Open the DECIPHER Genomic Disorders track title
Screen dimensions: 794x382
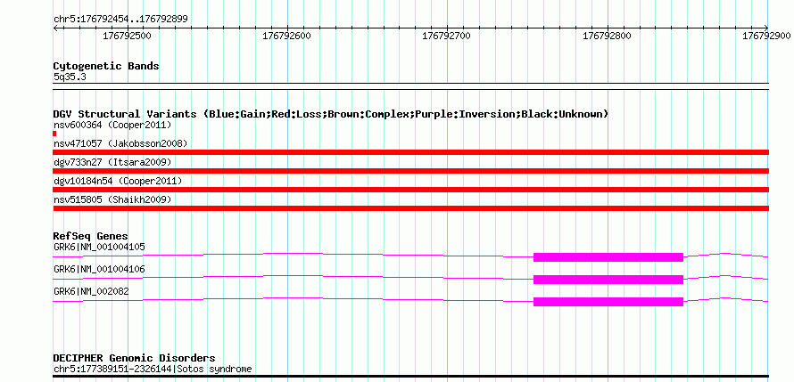[134, 358]
